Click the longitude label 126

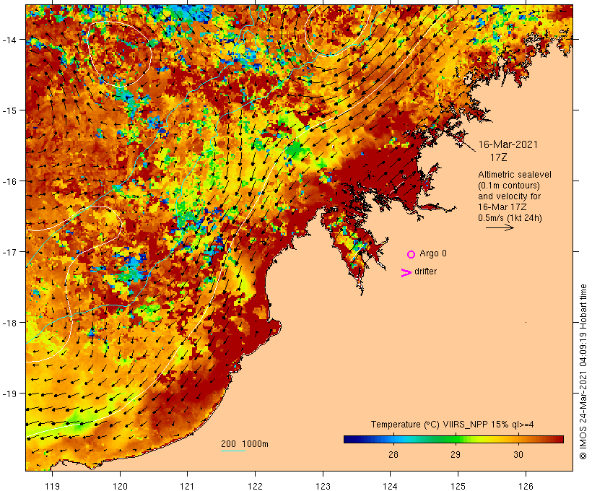coord(526,486)
